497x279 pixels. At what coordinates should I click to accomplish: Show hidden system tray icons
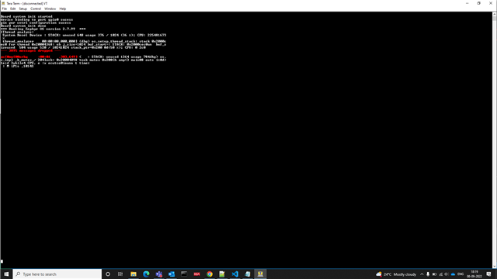422,274
